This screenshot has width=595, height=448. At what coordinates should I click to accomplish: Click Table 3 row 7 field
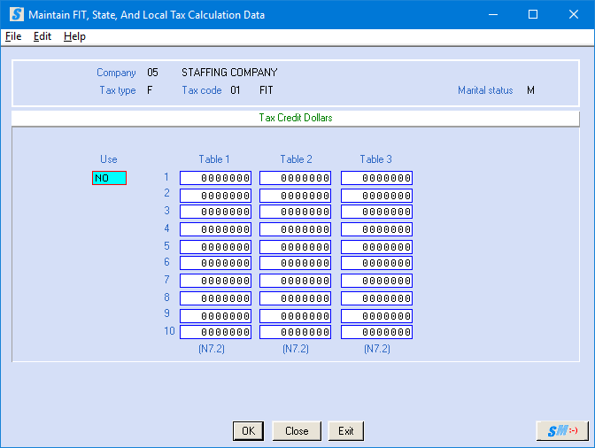point(376,281)
